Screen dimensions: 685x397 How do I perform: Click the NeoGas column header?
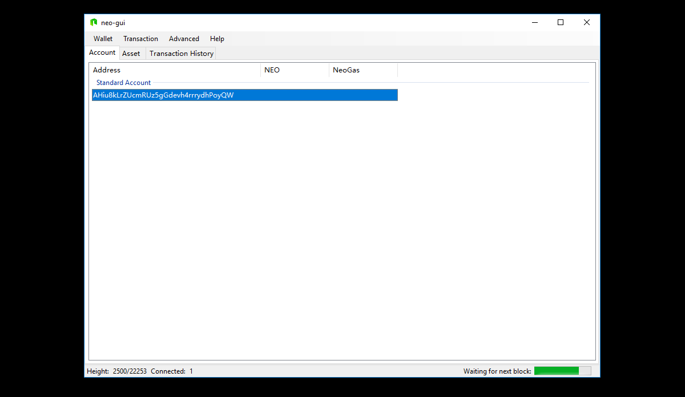pos(363,70)
